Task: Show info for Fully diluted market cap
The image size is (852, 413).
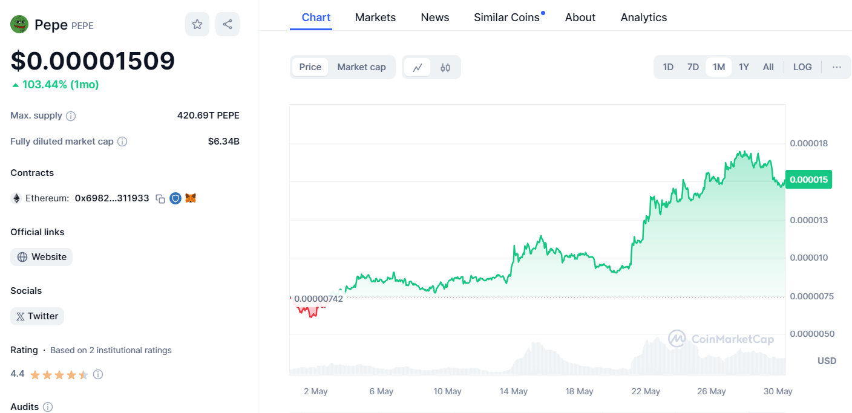Action: point(122,141)
